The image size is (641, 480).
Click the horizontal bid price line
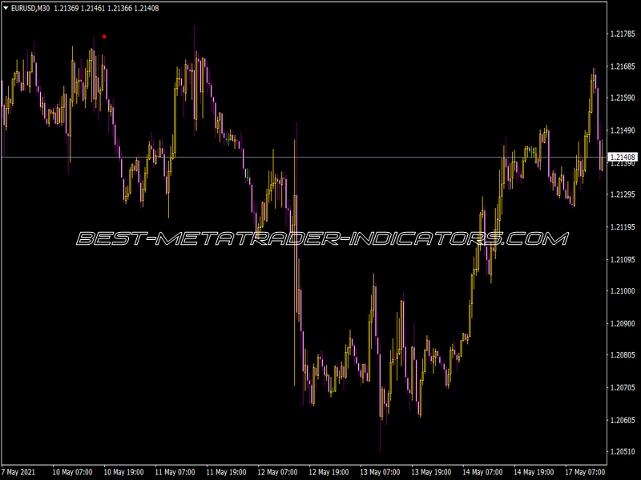click(304, 157)
